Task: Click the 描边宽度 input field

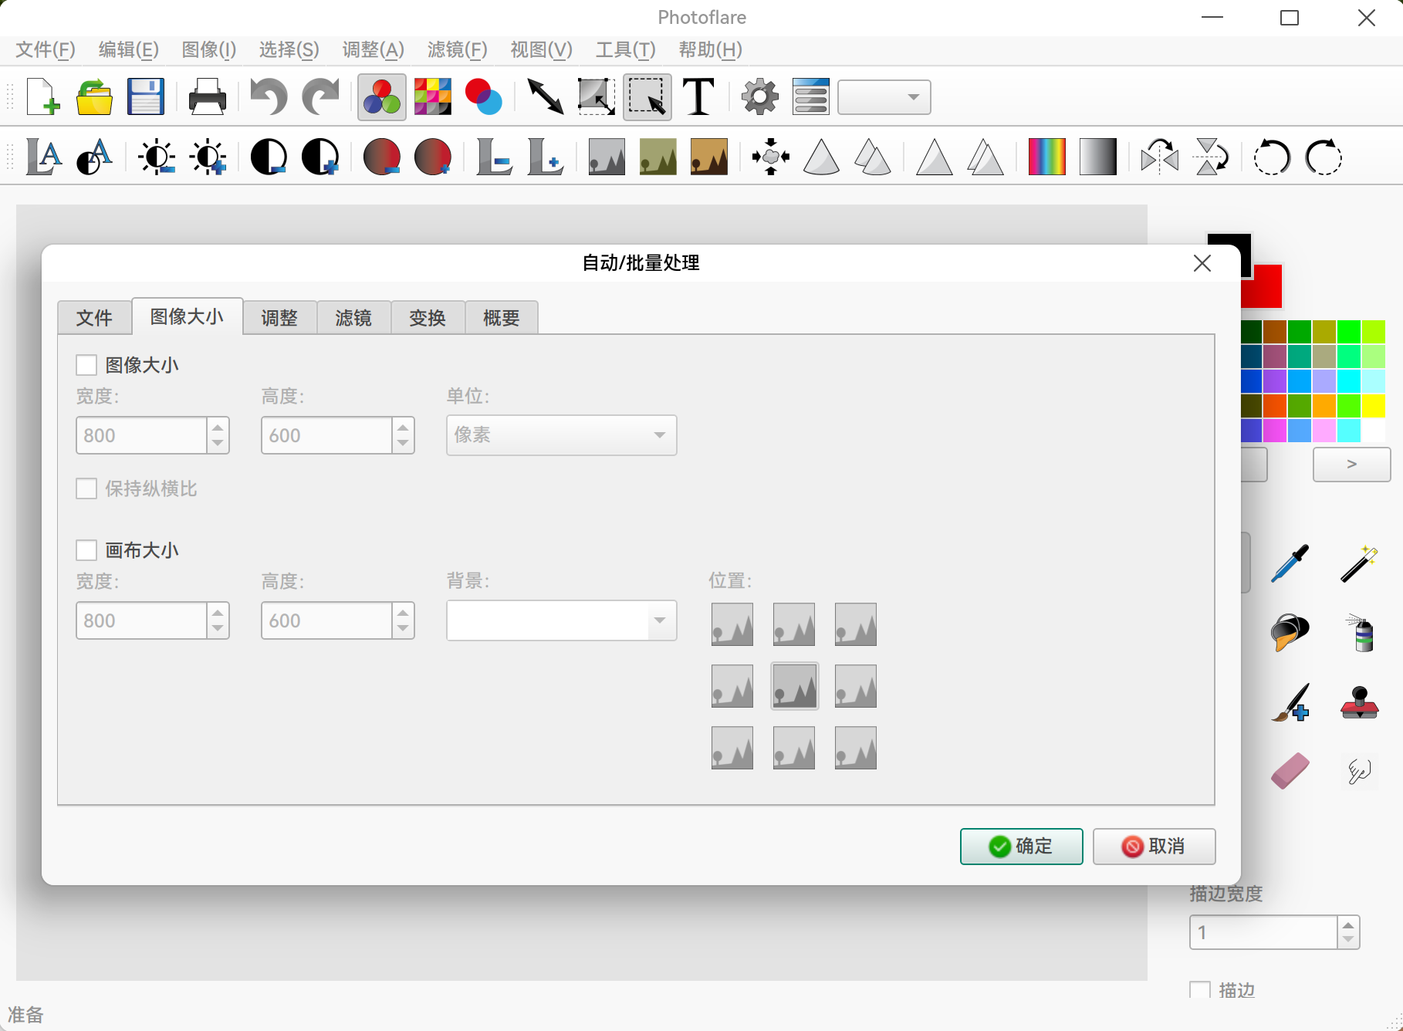Action: click(1264, 932)
